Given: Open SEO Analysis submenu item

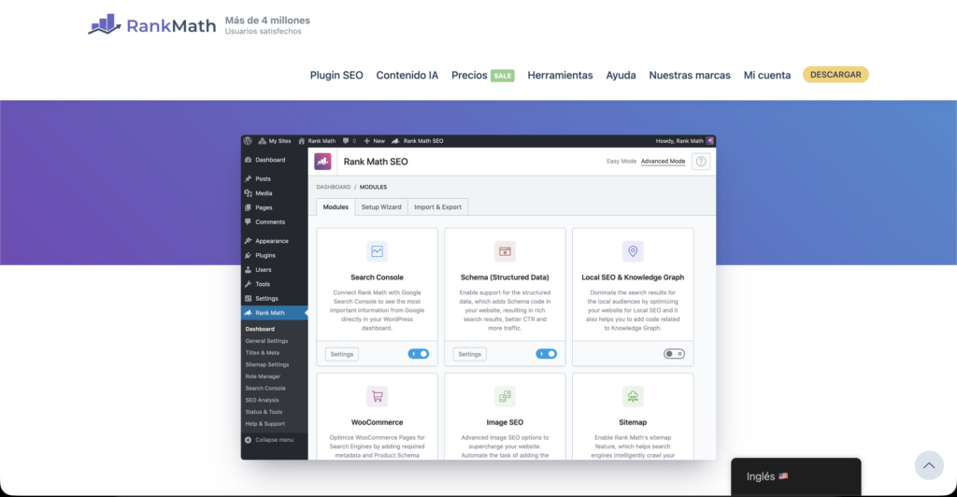Looking at the screenshot, I should (262, 400).
